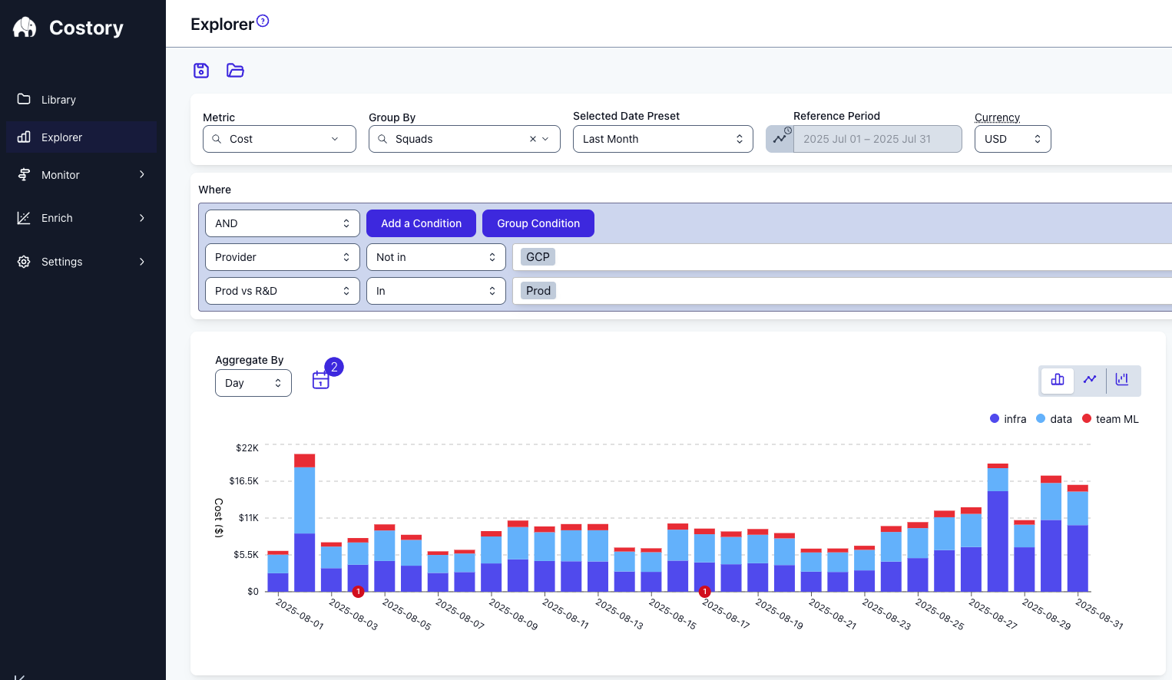The height and width of the screenshot is (680, 1172).
Task: Click the Add a Condition button
Action: (421, 223)
